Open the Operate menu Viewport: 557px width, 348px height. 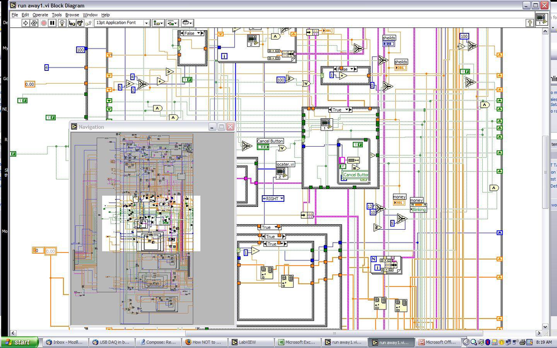tap(40, 14)
